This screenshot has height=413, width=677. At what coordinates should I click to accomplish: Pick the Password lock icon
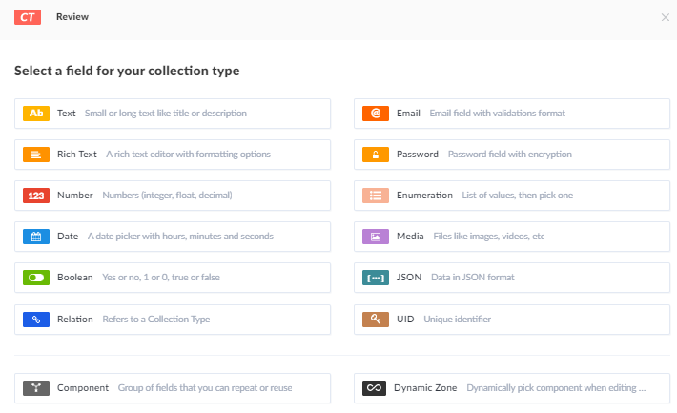[x=376, y=155]
